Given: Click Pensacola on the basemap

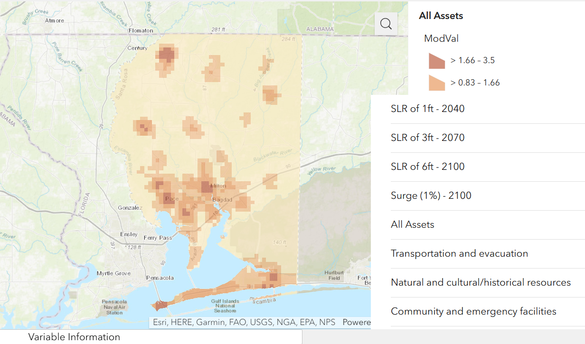Looking at the screenshot, I should pos(160,278).
